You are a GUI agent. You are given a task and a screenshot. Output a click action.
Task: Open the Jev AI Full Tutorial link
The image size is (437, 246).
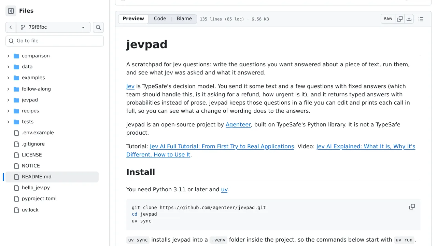222,147
